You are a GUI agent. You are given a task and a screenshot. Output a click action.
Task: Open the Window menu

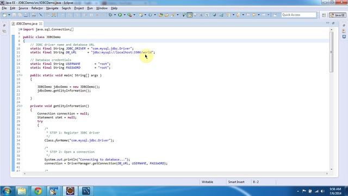102,8
